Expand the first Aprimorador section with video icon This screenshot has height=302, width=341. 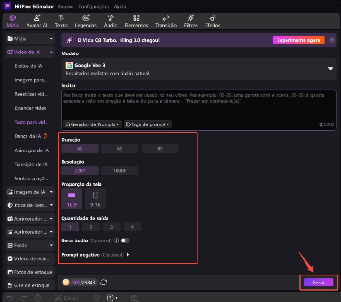(x=30, y=219)
